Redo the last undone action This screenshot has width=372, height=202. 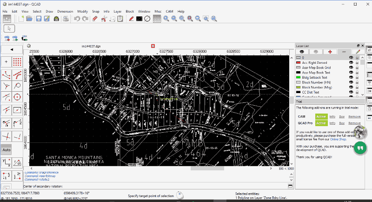pos(85,19)
